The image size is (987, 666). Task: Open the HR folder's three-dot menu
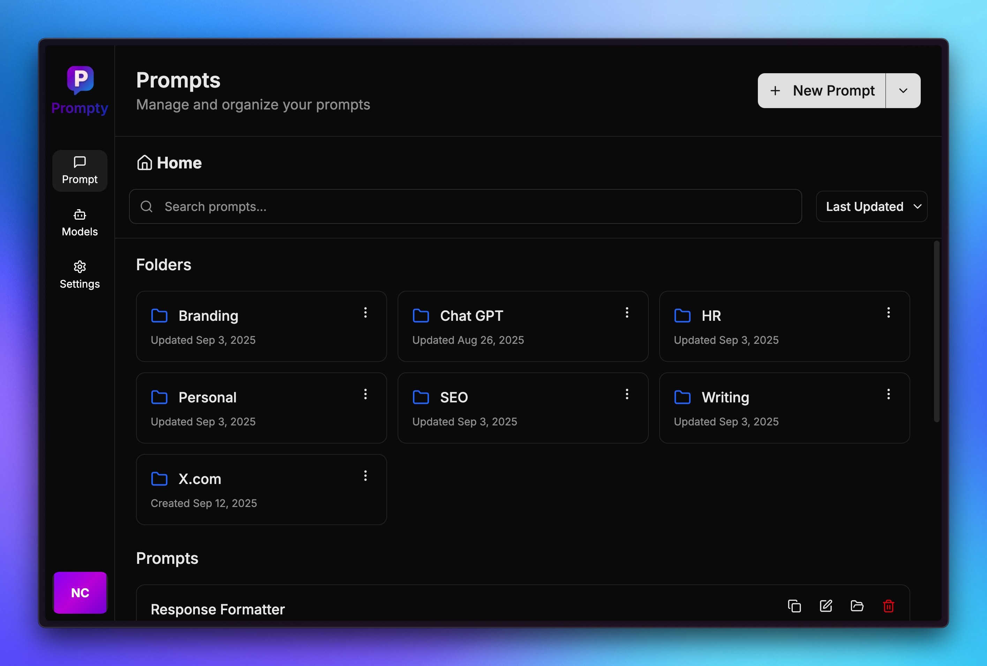click(x=888, y=313)
